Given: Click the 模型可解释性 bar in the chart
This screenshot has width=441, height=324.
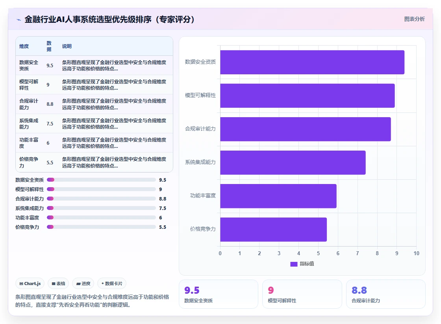Looking at the screenshot, I should coord(308,96).
